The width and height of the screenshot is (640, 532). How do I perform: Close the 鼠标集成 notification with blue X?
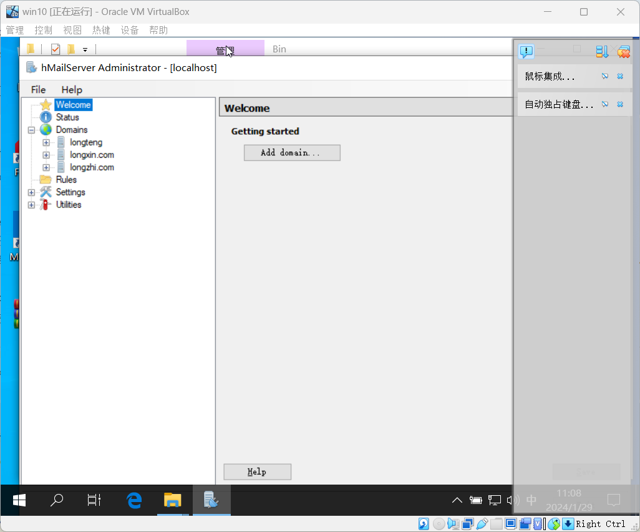[620, 76]
